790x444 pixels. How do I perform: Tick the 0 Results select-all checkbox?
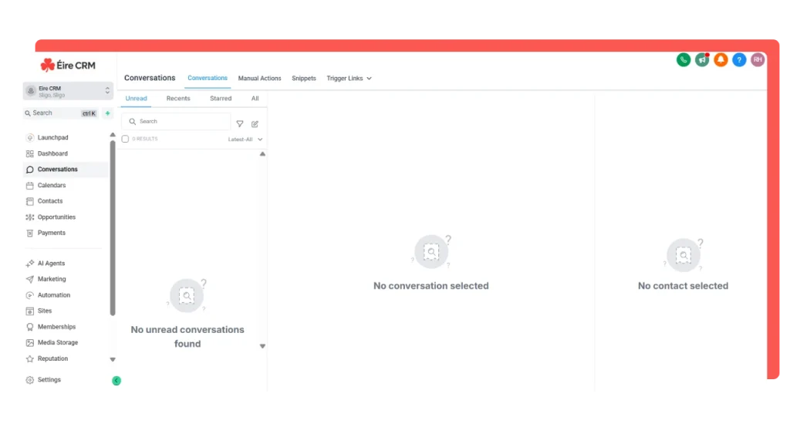[x=125, y=139]
